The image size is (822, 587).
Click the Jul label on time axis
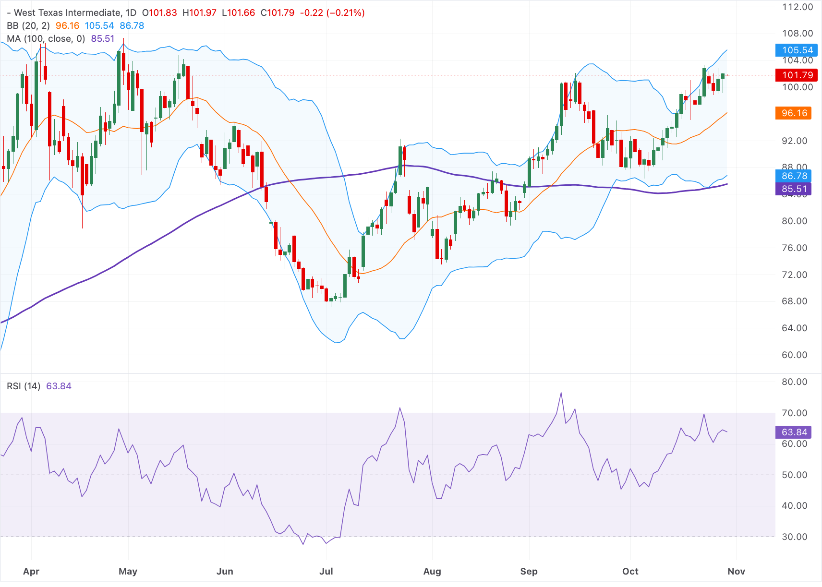pyautogui.click(x=326, y=572)
